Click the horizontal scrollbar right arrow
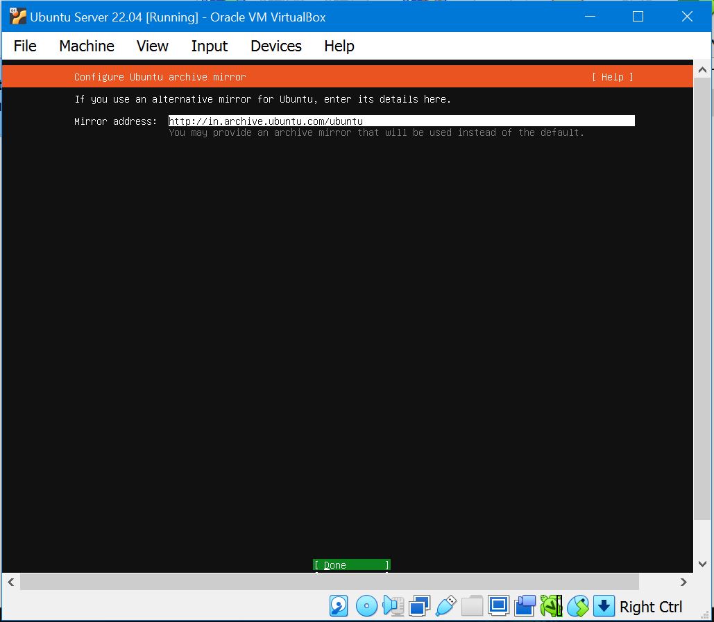 [x=683, y=582]
